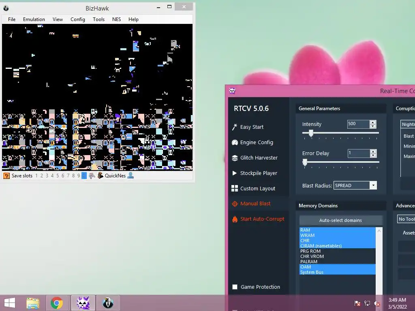Select OAM memory domain
The height and width of the screenshot is (311, 415).
pos(338,267)
